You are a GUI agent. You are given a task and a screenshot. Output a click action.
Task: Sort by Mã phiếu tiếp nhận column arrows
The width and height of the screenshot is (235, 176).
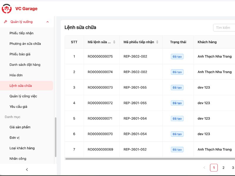pos(157,42)
